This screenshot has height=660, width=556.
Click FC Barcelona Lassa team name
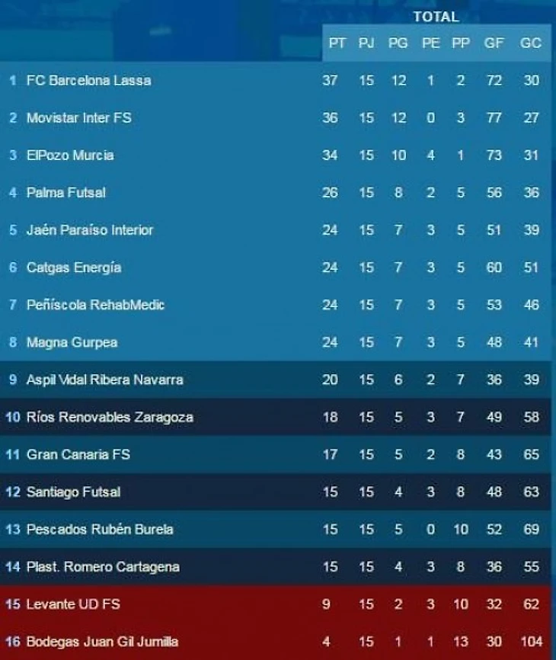(x=88, y=80)
